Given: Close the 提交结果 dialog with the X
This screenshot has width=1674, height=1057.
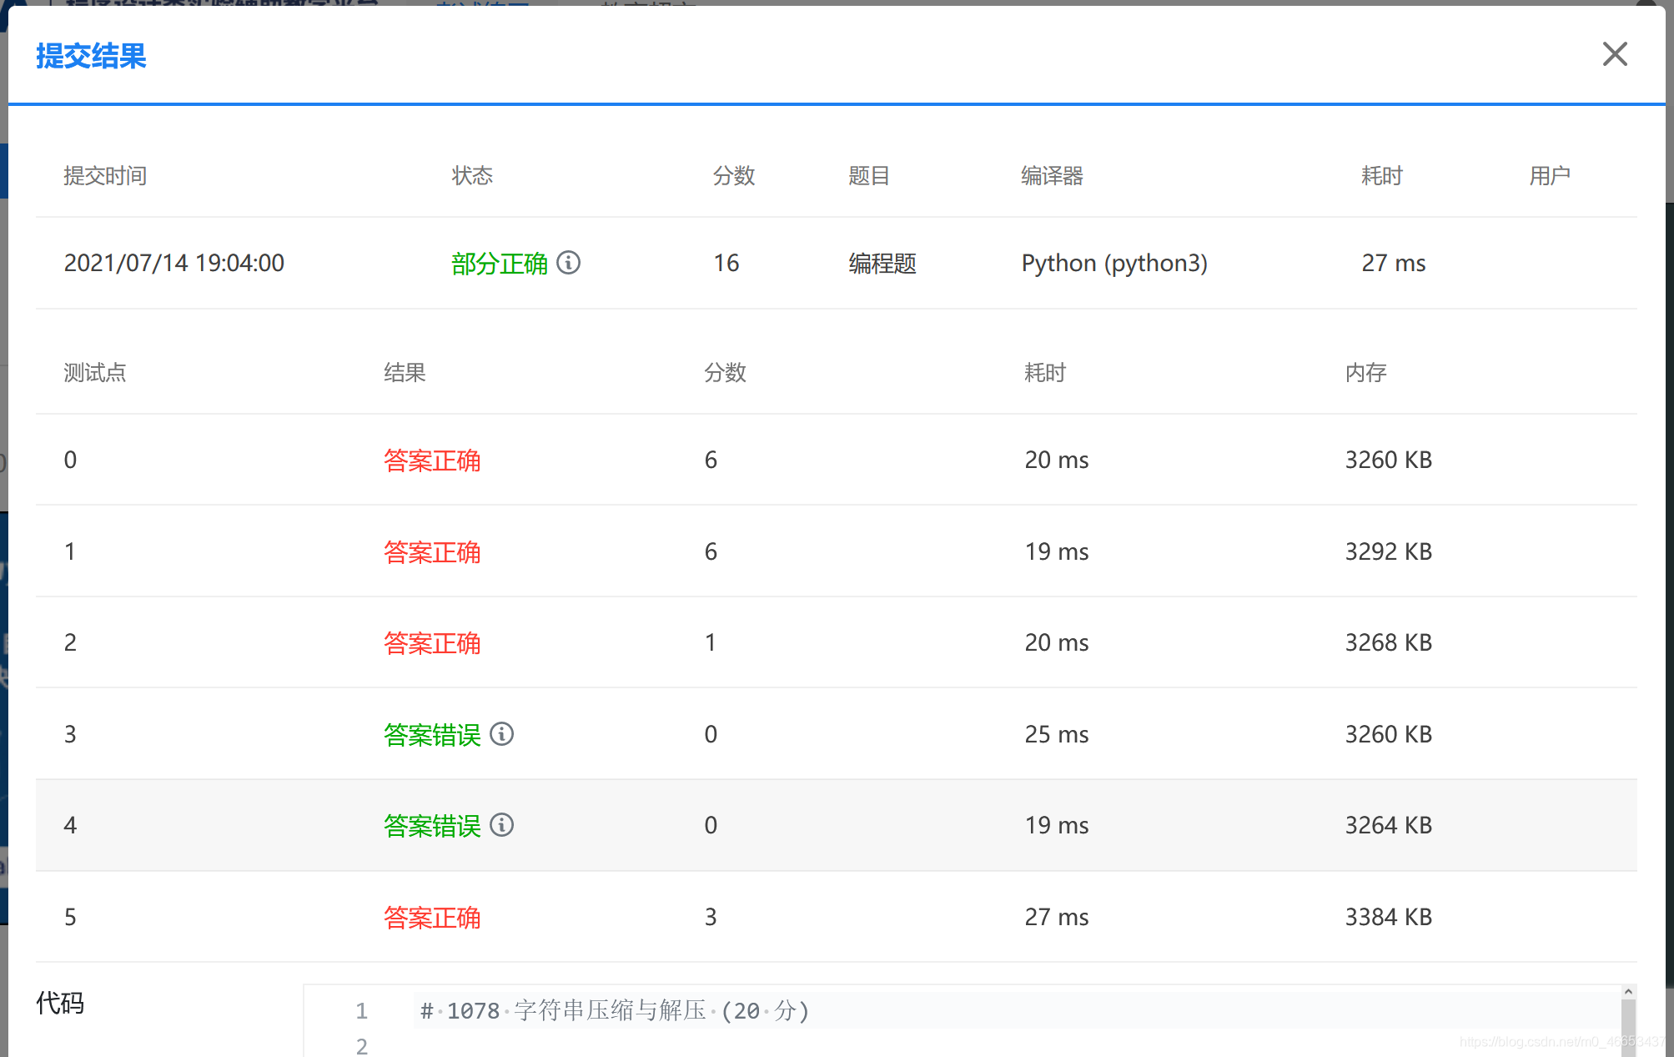Looking at the screenshot, I should pos(1615,54).
